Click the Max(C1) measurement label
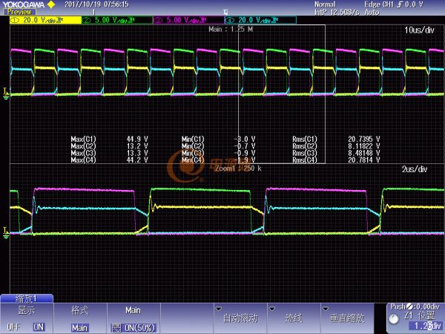The width and height of the screenshot is (445, 334). pos(83,140)
